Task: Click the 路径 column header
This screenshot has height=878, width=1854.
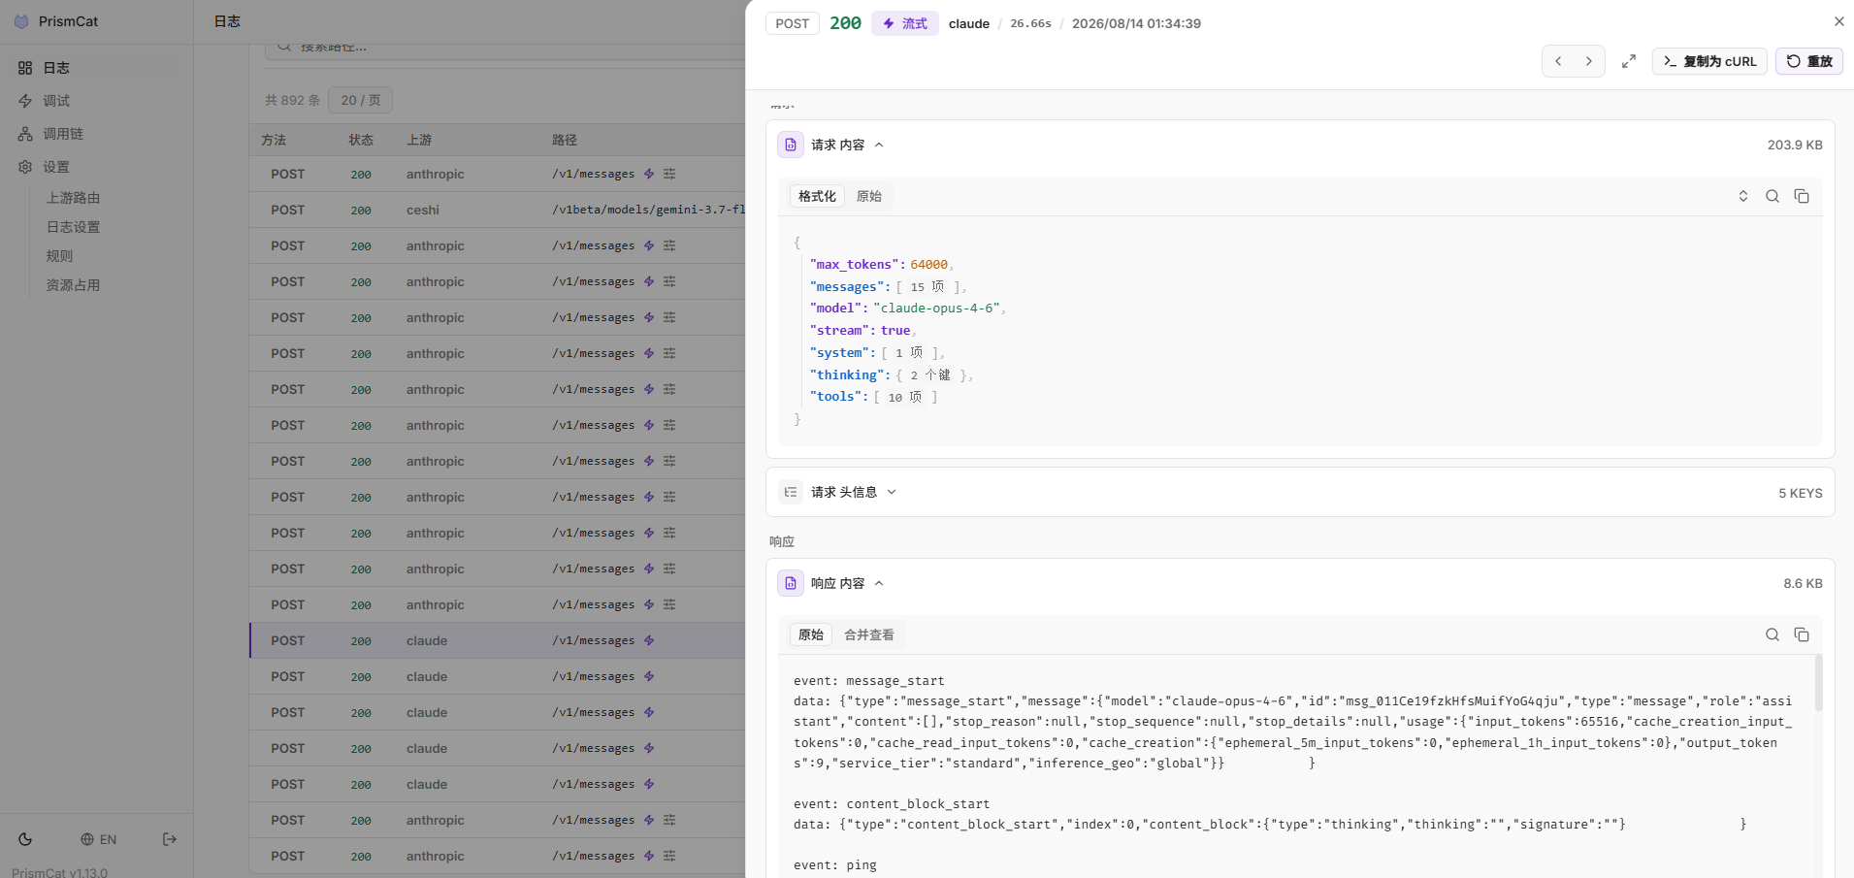Action: 565,140
